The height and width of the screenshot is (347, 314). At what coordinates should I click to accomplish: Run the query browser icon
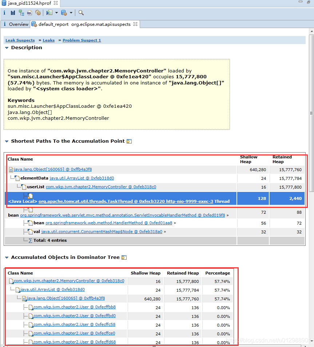point(49,13)
